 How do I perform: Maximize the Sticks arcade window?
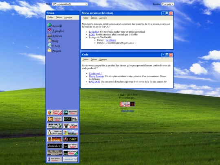point(167,13)
